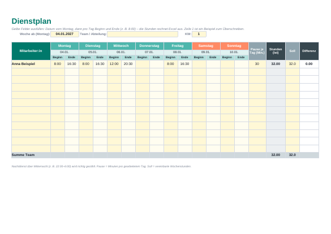Select the Montag column header
This screenshot has width=331, height=234.
point(65,46)
